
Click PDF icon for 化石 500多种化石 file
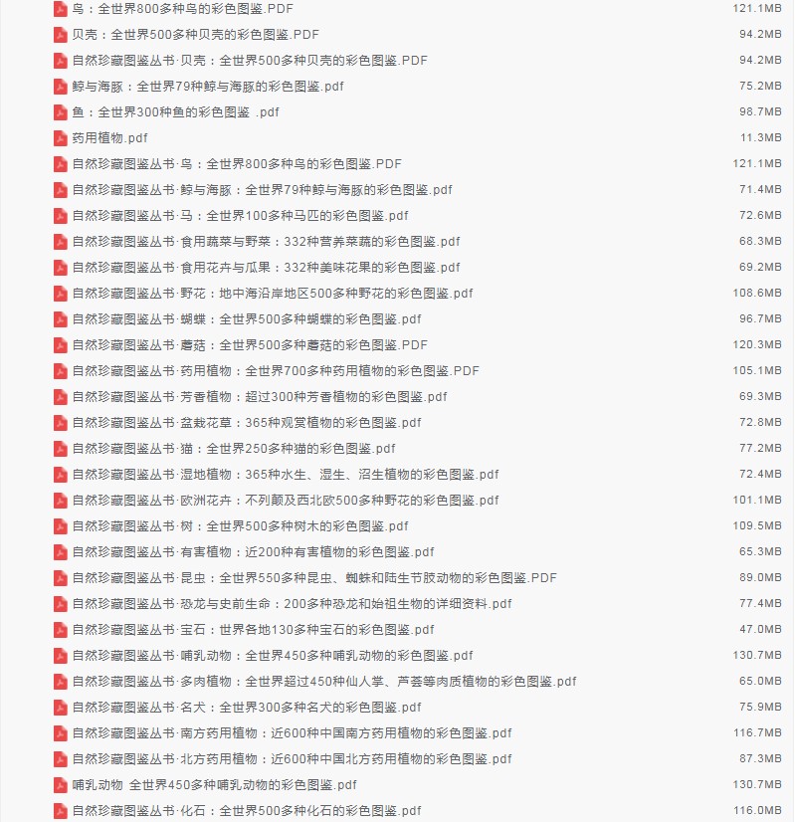pyautogui.click(x=61, y=811)
